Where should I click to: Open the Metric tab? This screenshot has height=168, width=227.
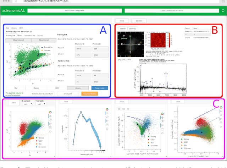pyautogui.click(x=20, y=36)
